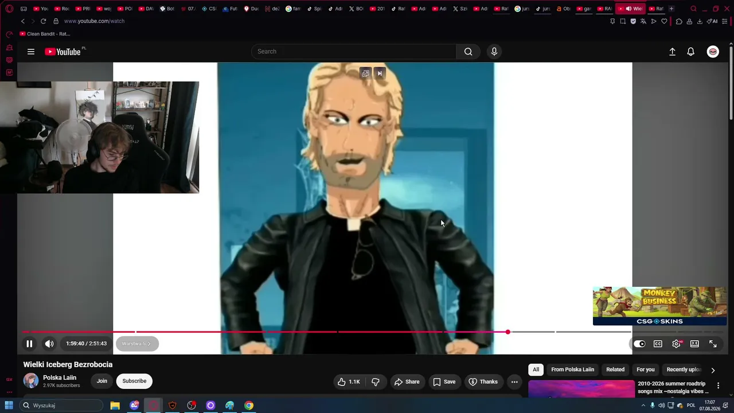Share the video

coord(406,381)
